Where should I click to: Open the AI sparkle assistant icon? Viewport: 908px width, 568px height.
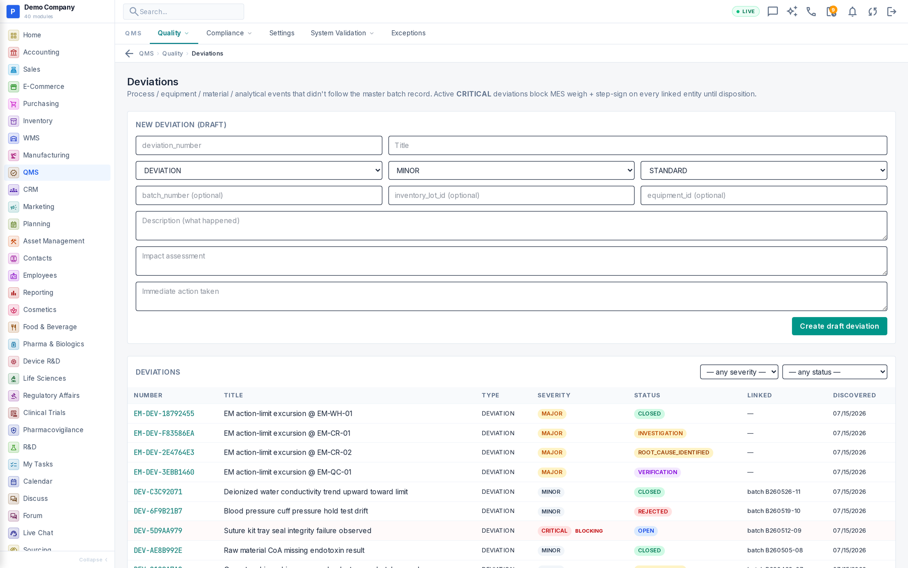click(792, 12)
